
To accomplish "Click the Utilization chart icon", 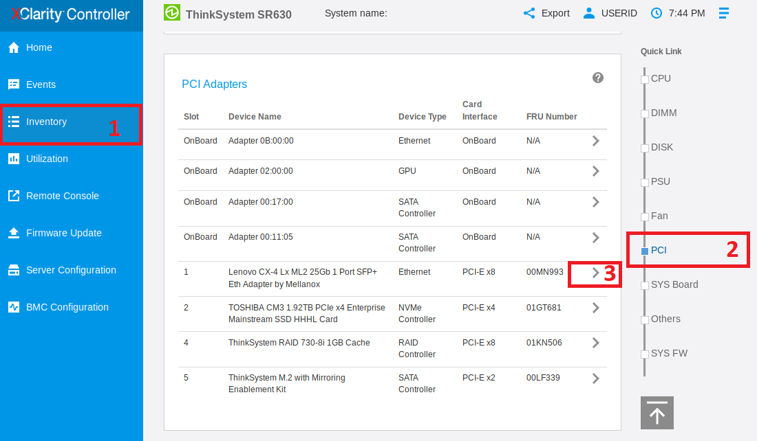I will click(14, 159).
